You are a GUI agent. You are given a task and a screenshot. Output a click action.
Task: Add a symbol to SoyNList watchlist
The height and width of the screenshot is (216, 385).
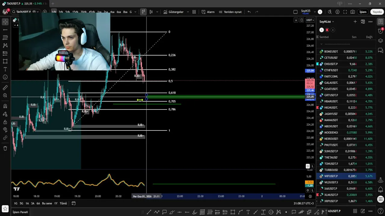tap(355, 22)
